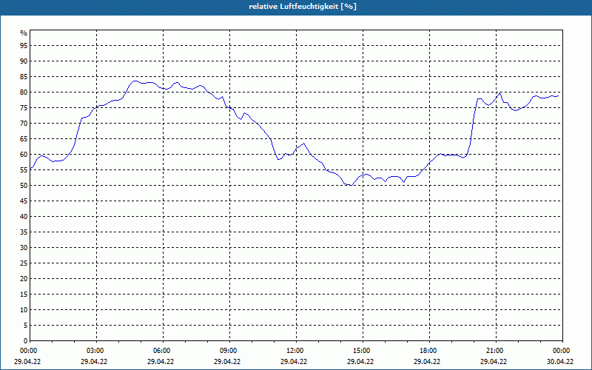Select the y-axis value '15'
The height and width of the screenshot is (370, 592).
[24, 295]
